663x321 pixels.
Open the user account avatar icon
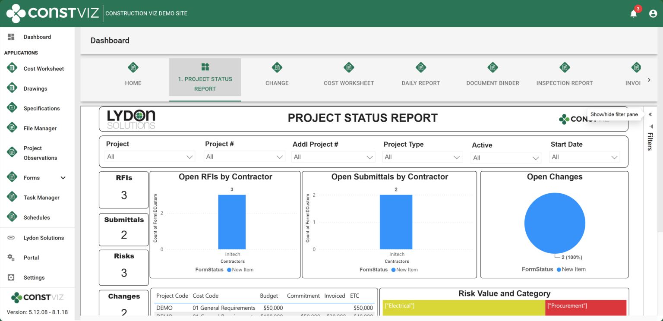[653, 13]
